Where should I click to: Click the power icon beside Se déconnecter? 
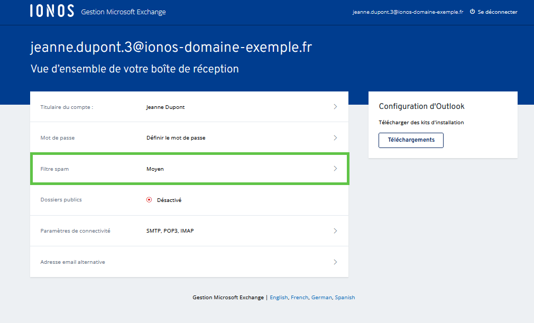[x=472, y=12]
